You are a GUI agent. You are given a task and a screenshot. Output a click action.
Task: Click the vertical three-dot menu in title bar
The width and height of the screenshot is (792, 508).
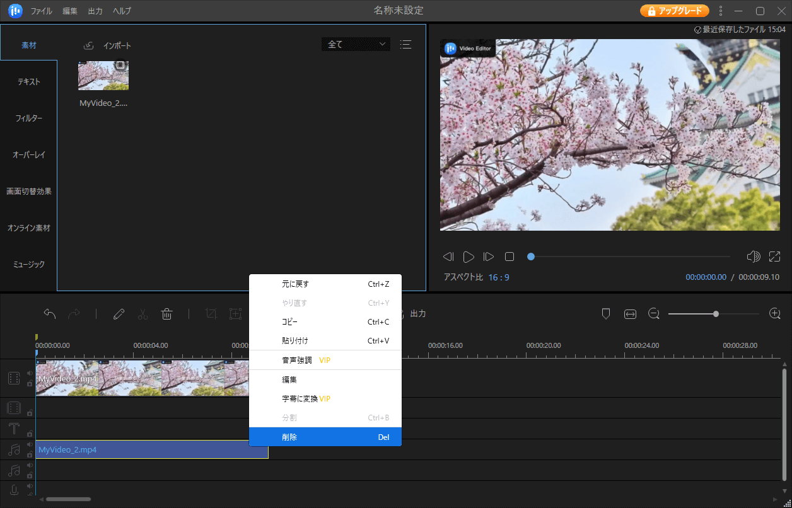(x=721, y=11)
